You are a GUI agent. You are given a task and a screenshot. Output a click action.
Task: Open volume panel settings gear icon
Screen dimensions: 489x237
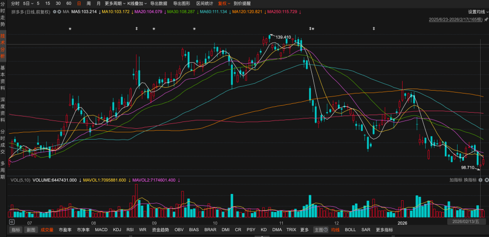tap(480, 180)
